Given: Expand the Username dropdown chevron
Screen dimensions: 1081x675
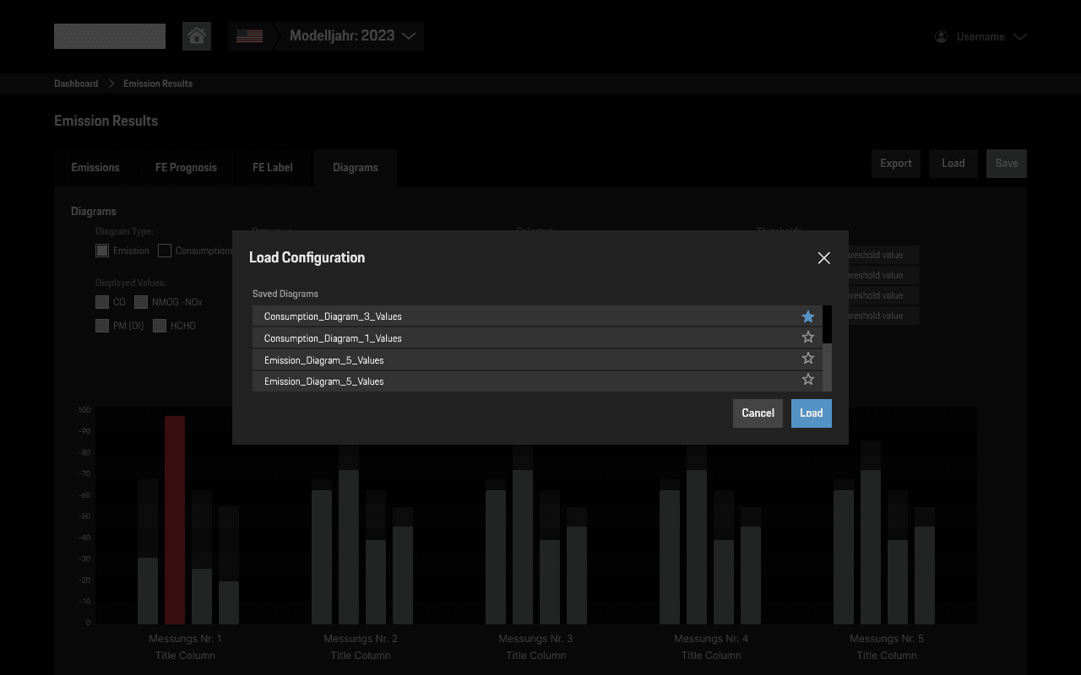Looking at the screenshot, I should point(1021,36).
